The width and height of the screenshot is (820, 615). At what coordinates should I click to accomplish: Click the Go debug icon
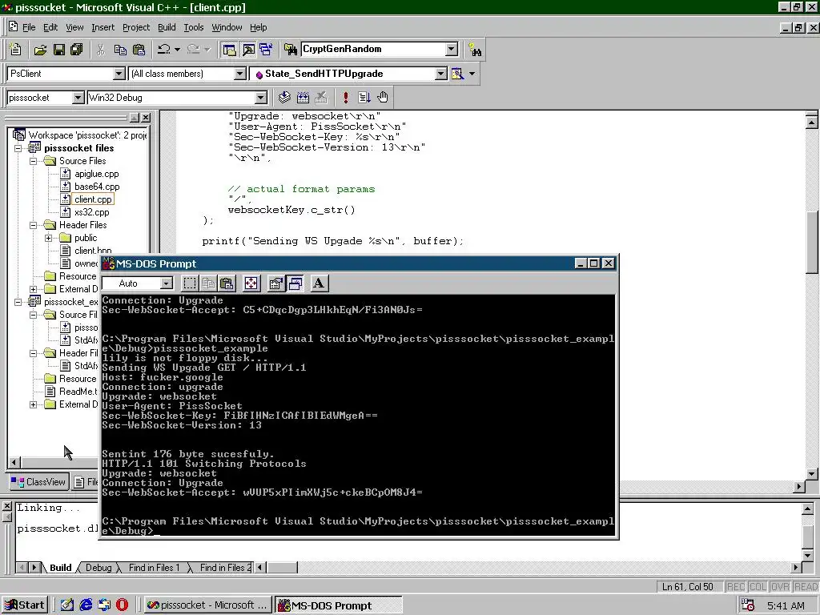click(x=364, y=97)
